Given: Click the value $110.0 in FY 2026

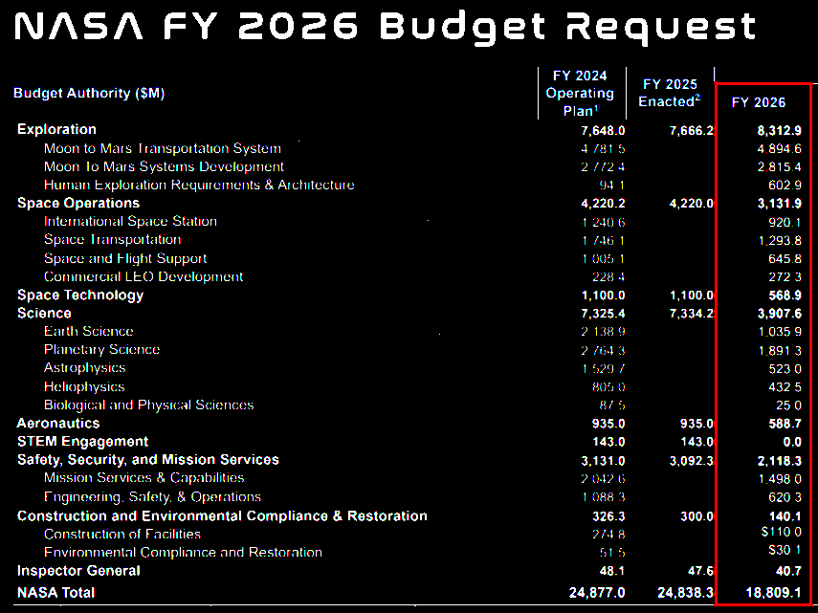Looking at the screenshot, I should click(782, 532).
